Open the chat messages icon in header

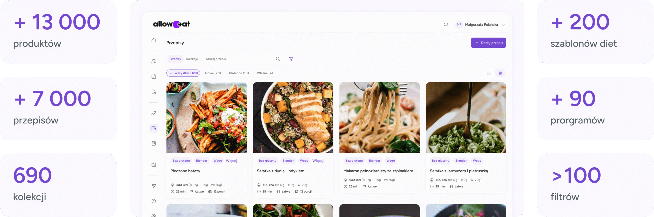[446, 24]
